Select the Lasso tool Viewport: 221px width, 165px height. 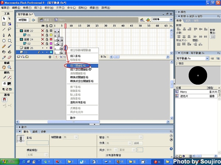pyautogui.click(x=10, y=29)
